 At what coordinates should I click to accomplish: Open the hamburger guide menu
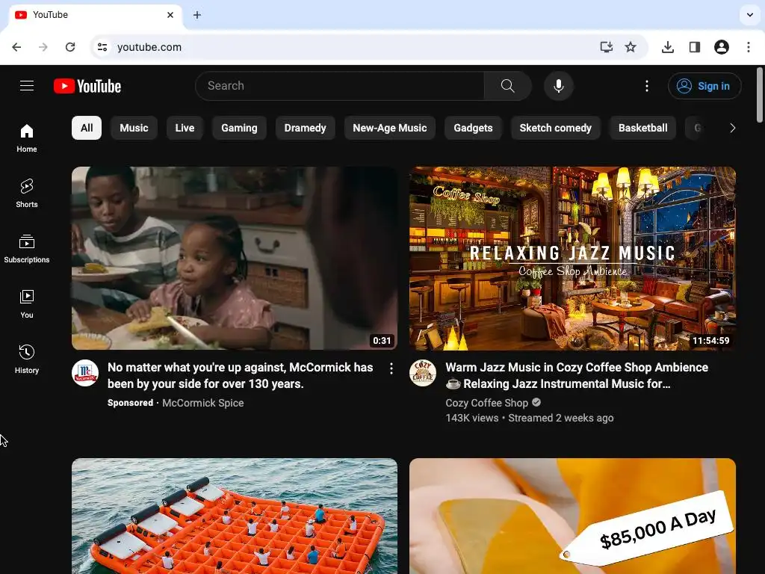click(27, 86)
